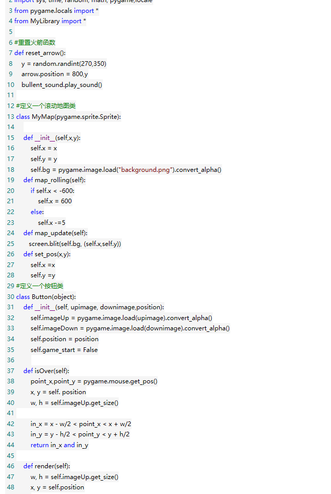Click 'arrow.position = 800,y' line
Image resolution: width=331 pixels, height=494 pixels.
tap(55, 74)
